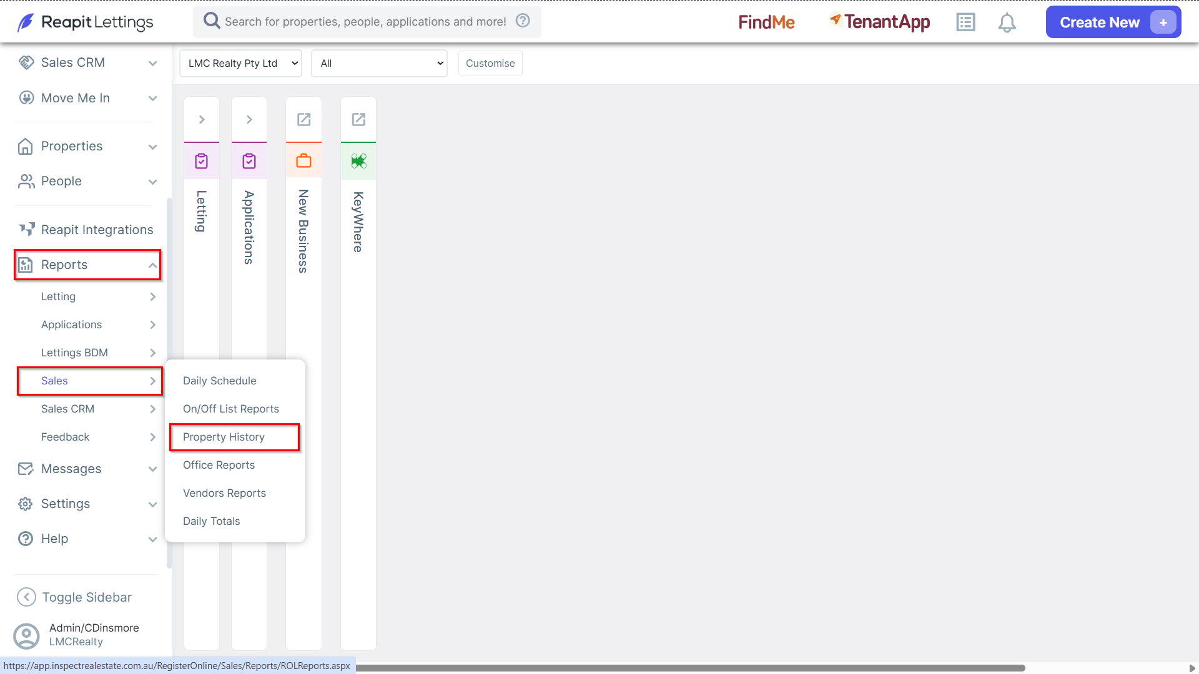Screen dimensions: 1199x674
Task: Click the Applications clipboard icon
Action: [x=249, y=161]
